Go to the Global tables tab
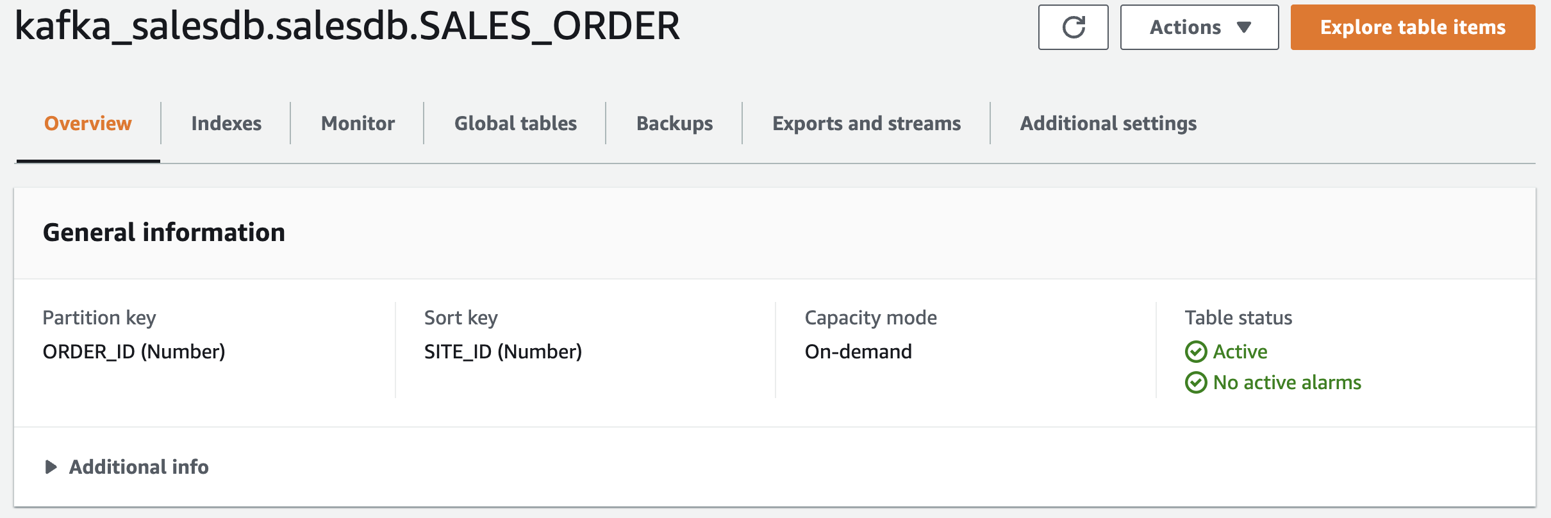The image size is (1551, 518). point(515,123)
